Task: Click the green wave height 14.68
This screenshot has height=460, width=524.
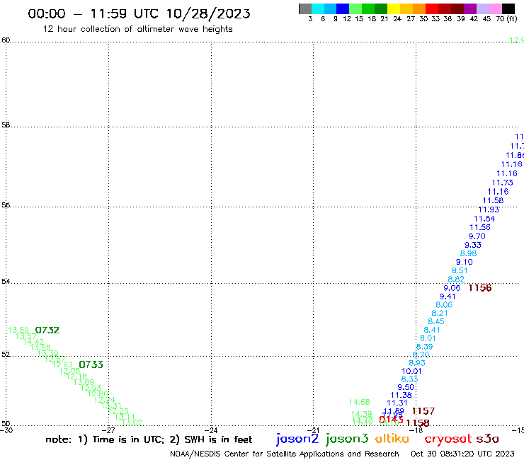Action: (x=360, y=402)
